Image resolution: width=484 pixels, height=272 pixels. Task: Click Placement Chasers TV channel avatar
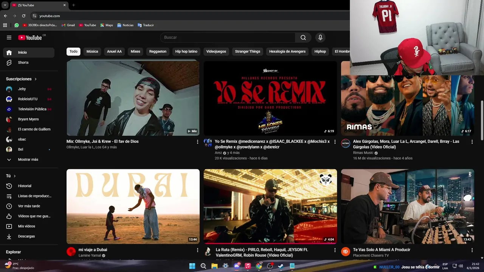pyautogui.click(x=346, y=252)
